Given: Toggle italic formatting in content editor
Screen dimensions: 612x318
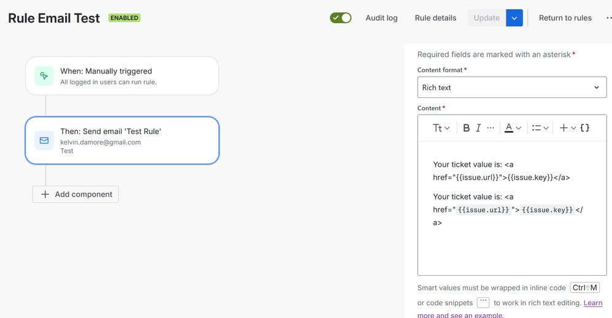Looking at the screenshot, I should [x=478, y=128].
